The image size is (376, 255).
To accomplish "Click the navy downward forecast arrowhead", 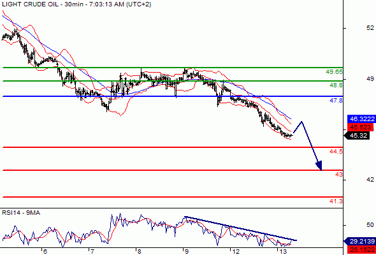I will 319,166.
